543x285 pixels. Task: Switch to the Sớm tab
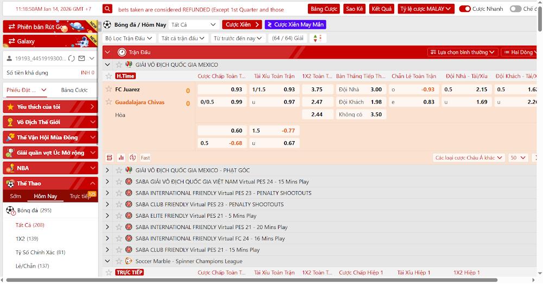[15, 197]
